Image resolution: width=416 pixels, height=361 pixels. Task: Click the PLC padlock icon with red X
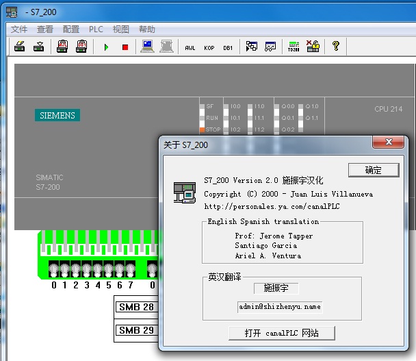click(x=313, y=46)
